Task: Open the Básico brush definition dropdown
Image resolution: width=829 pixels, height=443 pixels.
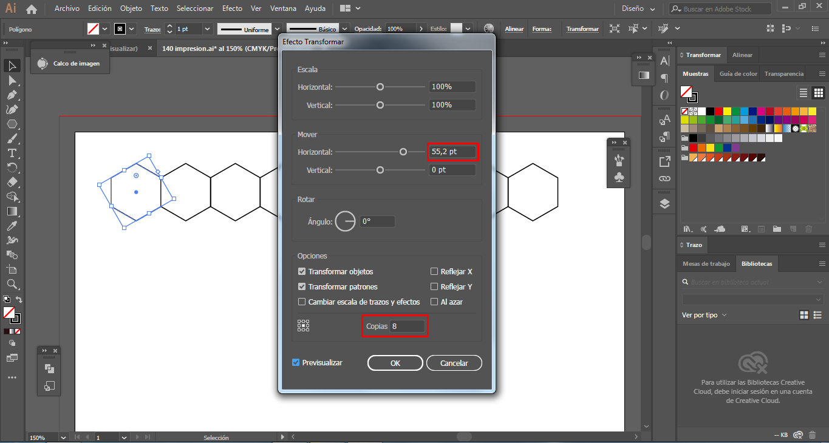Action: (x=345, y=29)
